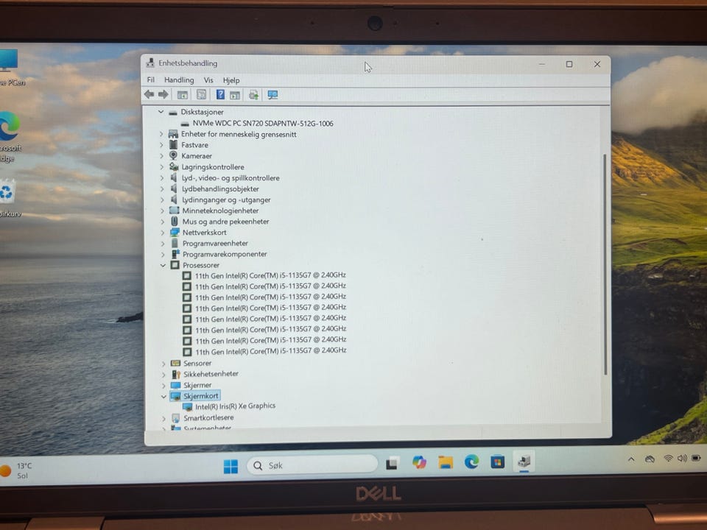707x530 pixels.
Task: Click scan for hardware changes monitor icon
Action: [272, 95]
